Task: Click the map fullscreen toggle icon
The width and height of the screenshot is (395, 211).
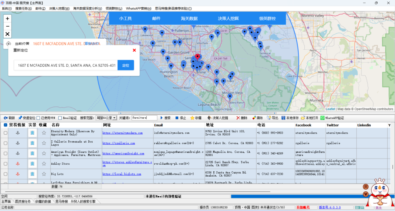Action: pyautogui.click(x=8, y=34)
